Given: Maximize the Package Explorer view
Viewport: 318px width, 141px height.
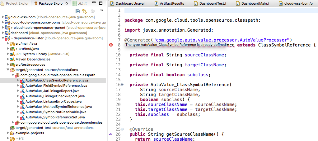Looking at the screenshot, I should [x=101, y=3].
